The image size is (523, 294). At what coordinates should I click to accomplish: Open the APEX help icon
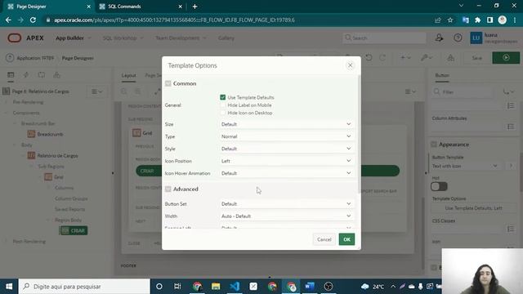tap(458, 38)
